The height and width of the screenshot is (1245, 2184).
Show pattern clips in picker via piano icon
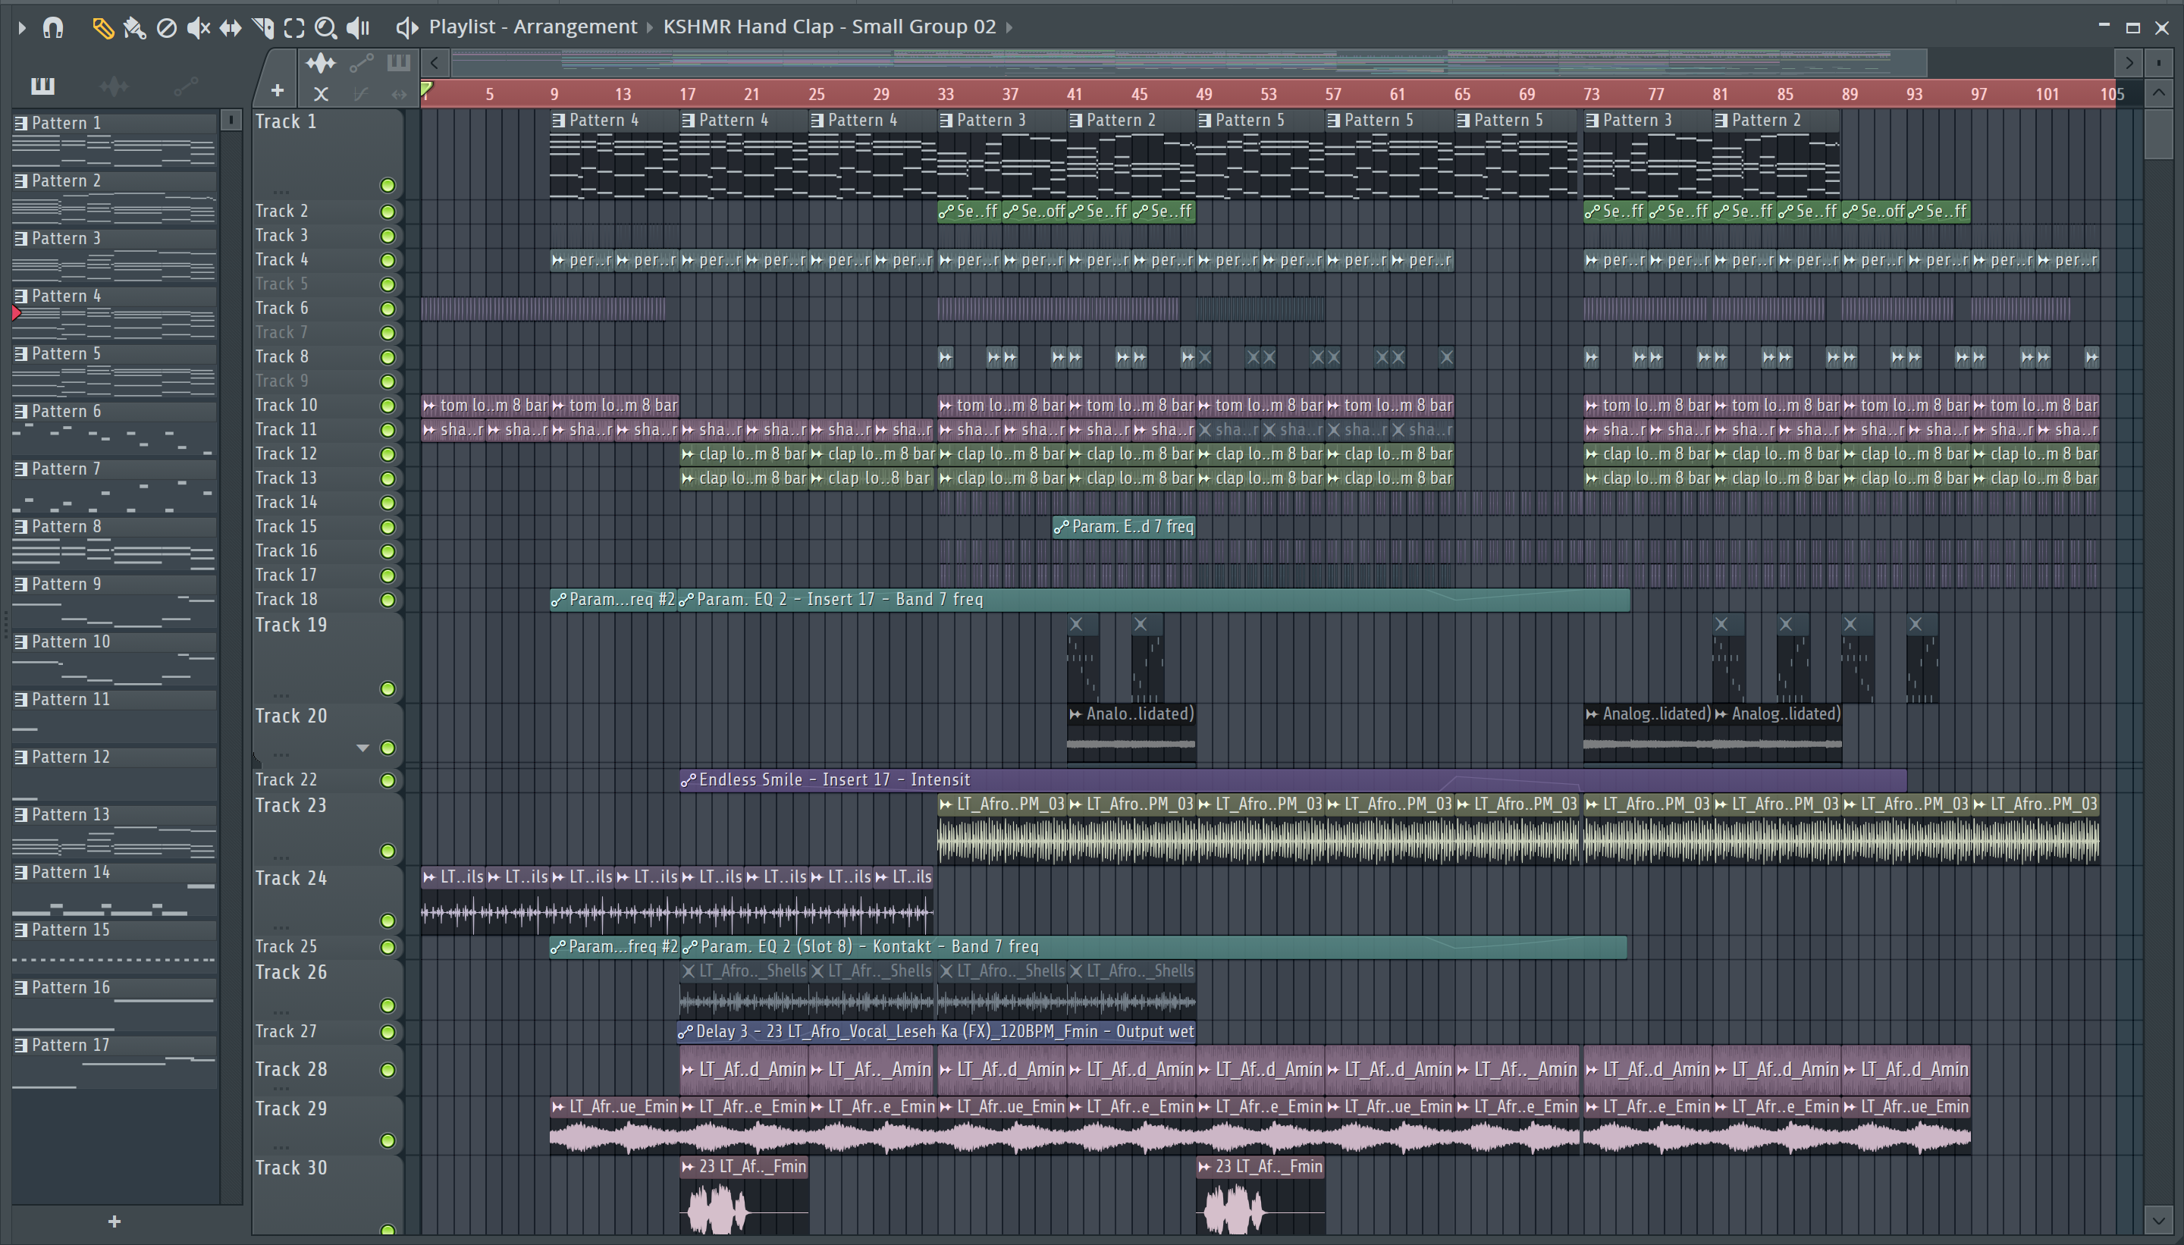pos(42,86)
